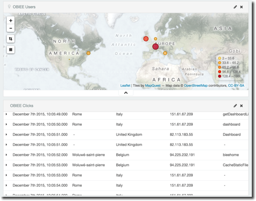Remove the OBIEE Clicks panel
The image size is (256, 201).
(x=241, y=106)
